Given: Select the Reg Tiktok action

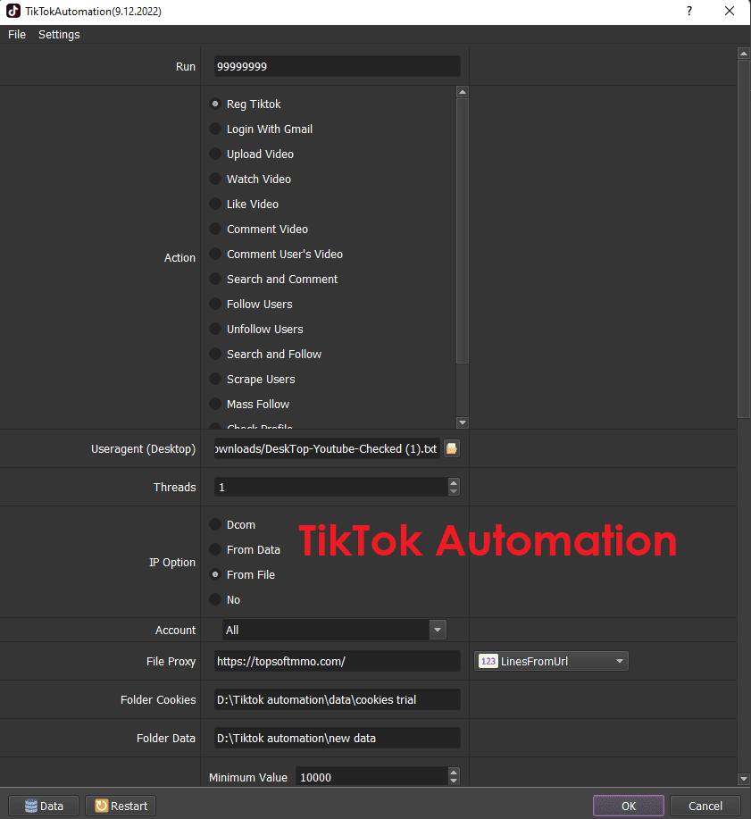Looking at the screenshot, I should [246, 104].
